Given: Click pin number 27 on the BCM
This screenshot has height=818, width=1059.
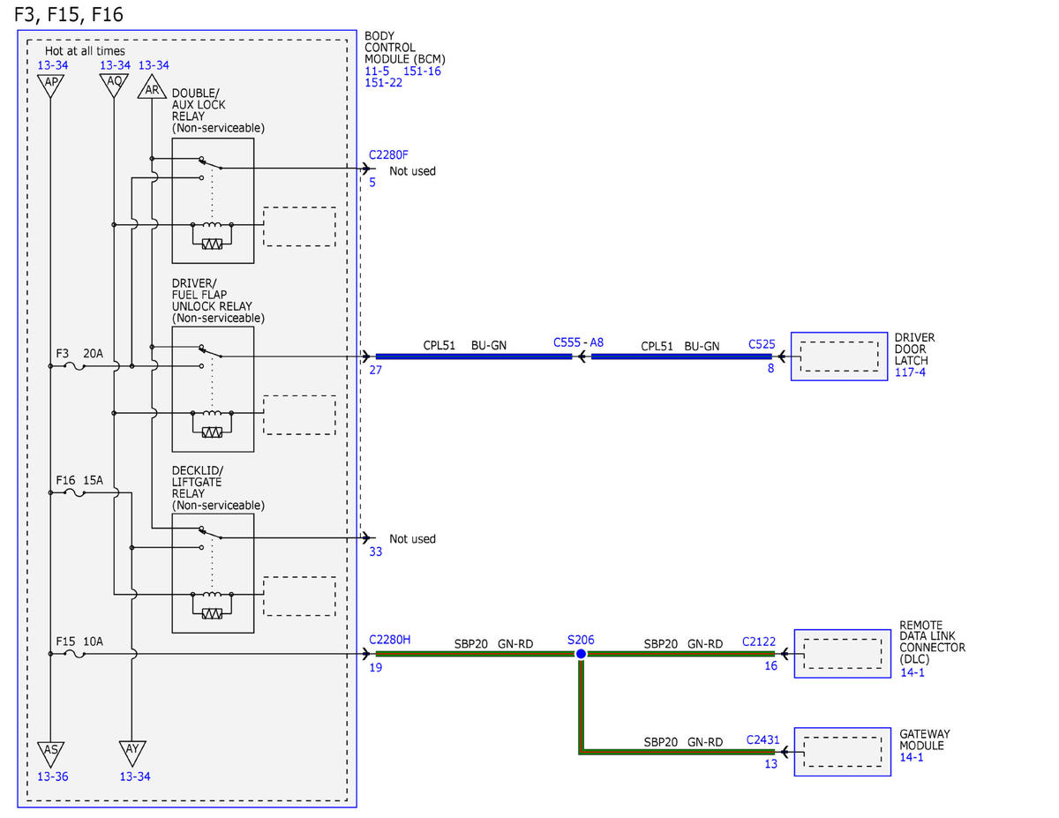Looking at the screenshot, I should pyautogui.click(x=376, y=371).
